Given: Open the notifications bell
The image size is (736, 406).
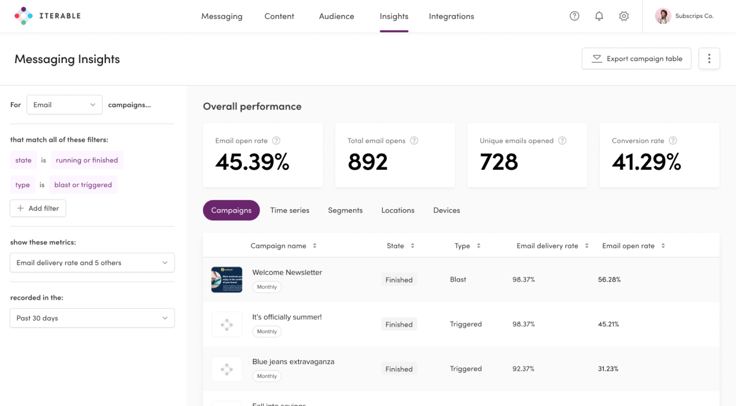Looking at the screenshot, I should [x=599, y=16].
